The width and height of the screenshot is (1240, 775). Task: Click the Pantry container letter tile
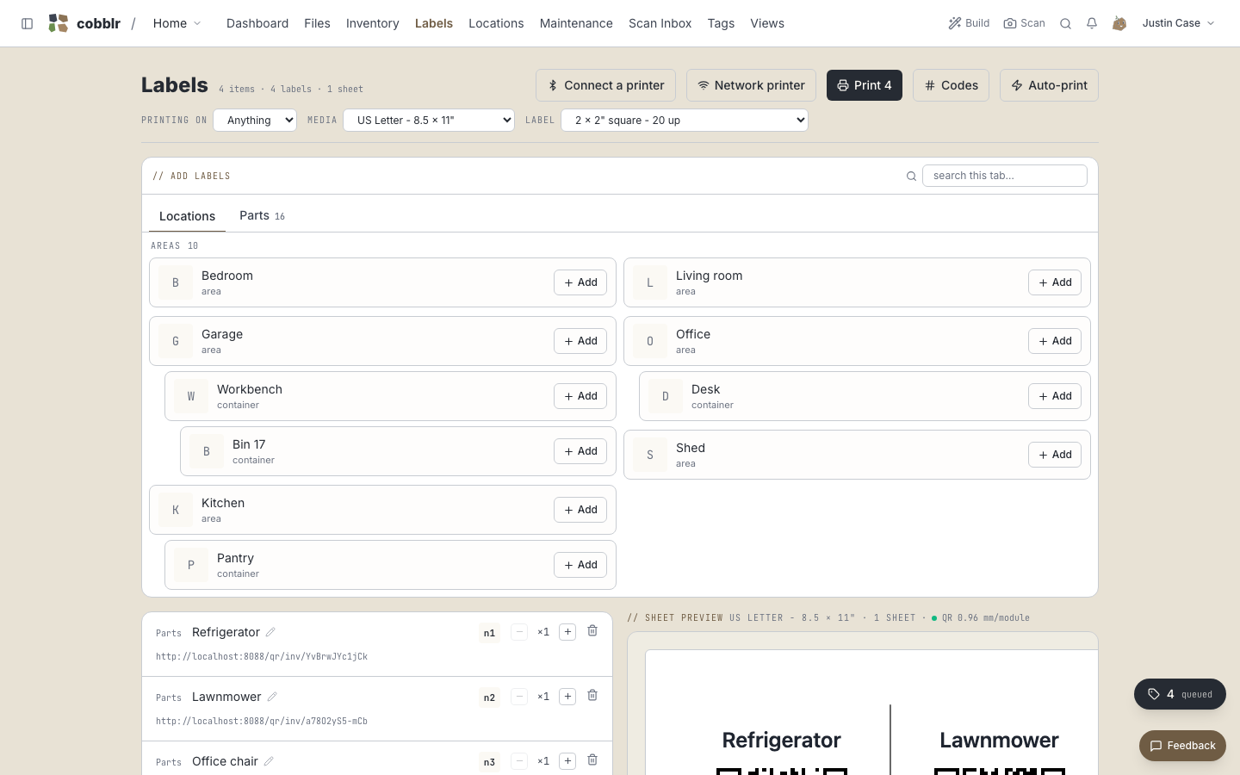click(191, 565)
